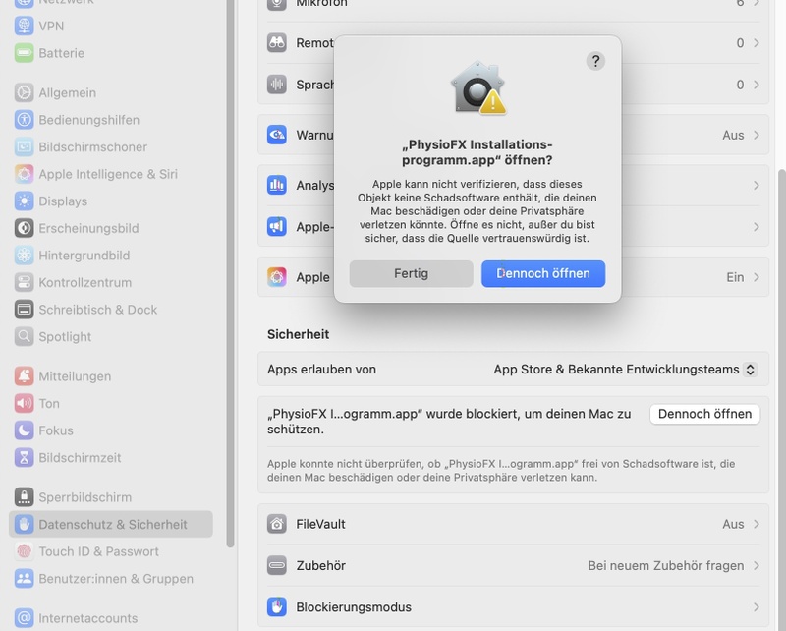
Task: Click the Internetaccounts at-sign icon
Action: click(x=24, y=617)
